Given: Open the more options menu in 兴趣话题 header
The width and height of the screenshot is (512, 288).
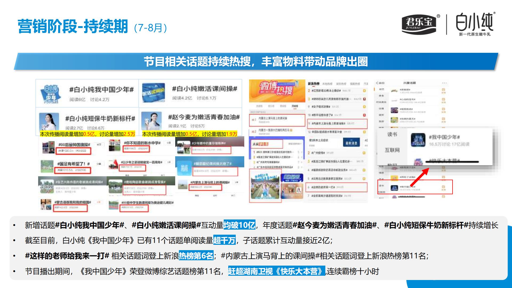Looking at the screenshot, I should [x=445, y=83].
